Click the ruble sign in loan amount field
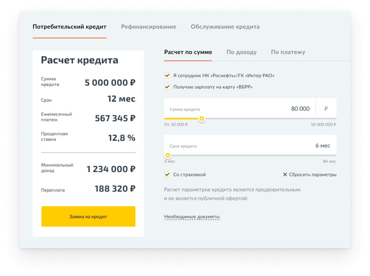 click(326, 108)
